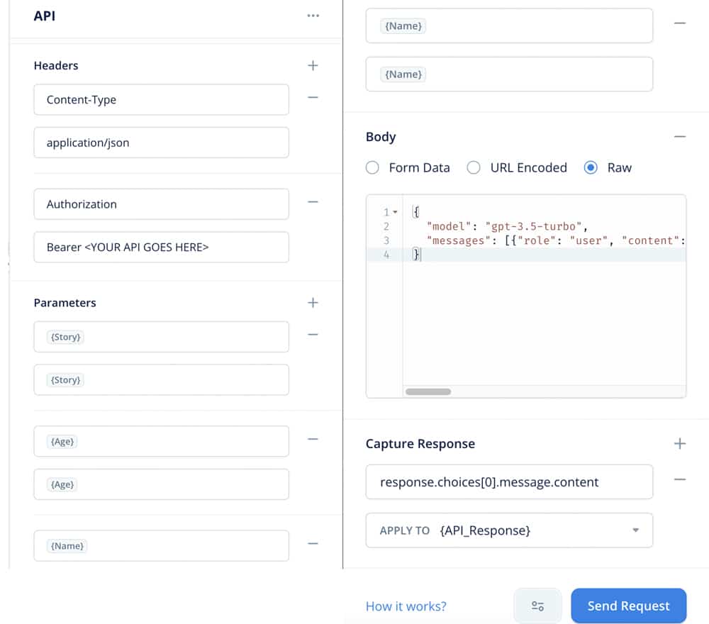Select the Form Data body format
The width and height of the screenshot is (709, 624).
(x=372, y=167)
